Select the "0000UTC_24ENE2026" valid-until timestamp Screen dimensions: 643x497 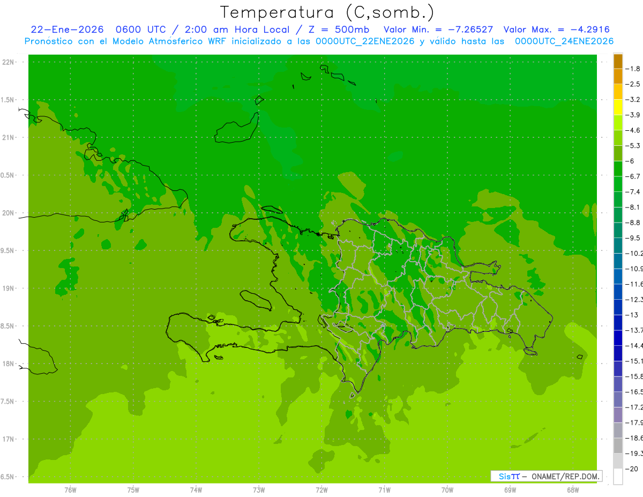tap(564, 41)
